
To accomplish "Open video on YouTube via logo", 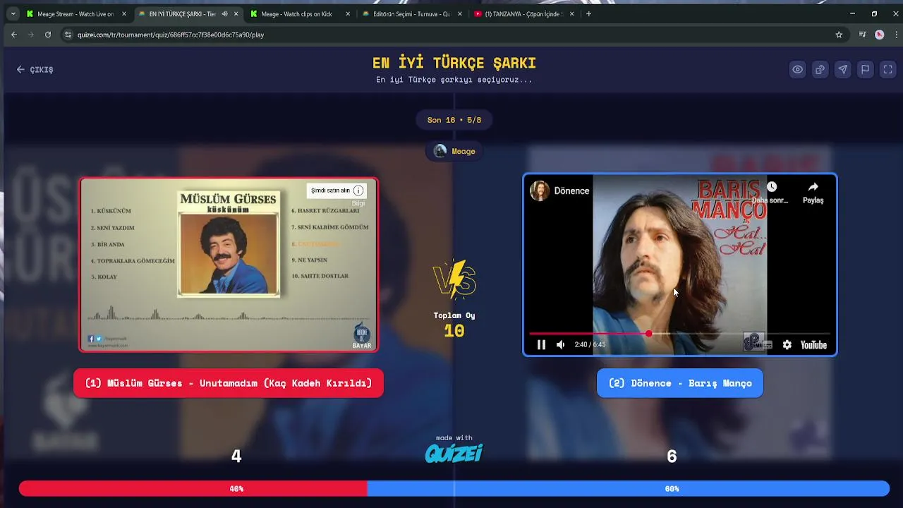I will (x=813, y=344).
